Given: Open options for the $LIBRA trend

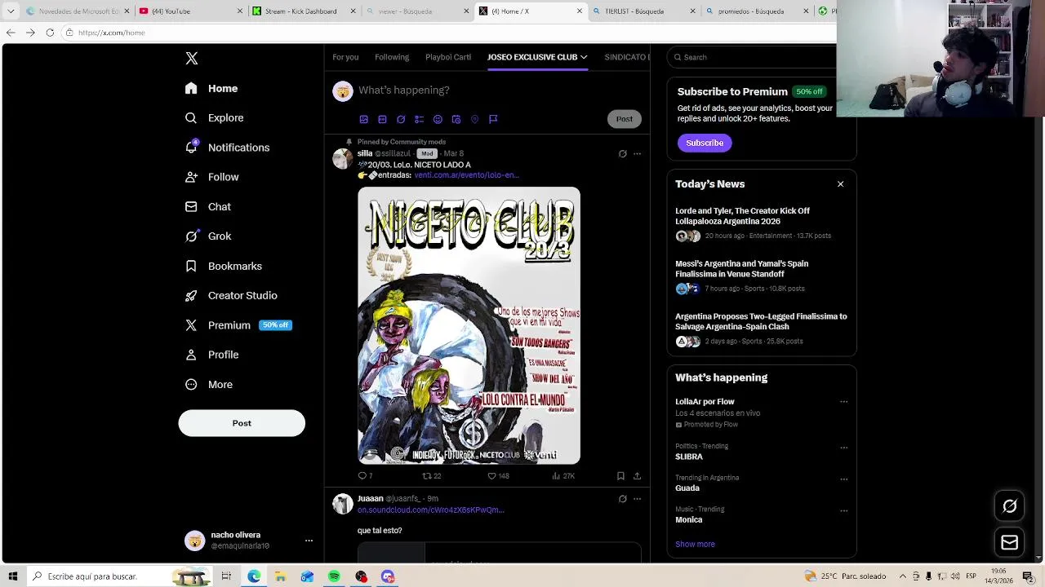Looking at the screenshot, I should 843,448.
